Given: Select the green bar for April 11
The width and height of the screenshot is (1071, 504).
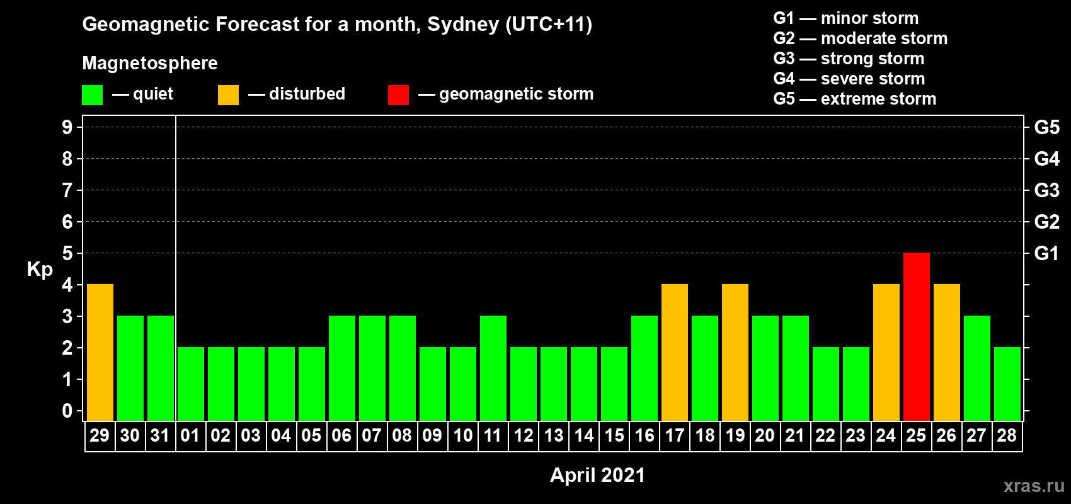Looking at the screenshot, I should point(493,368).
